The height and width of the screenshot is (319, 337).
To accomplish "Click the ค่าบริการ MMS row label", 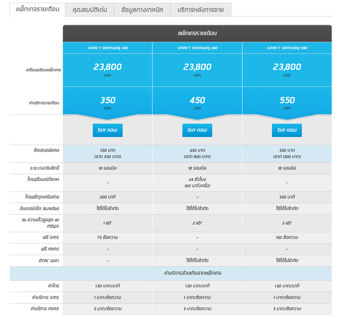I will [45, 309].
